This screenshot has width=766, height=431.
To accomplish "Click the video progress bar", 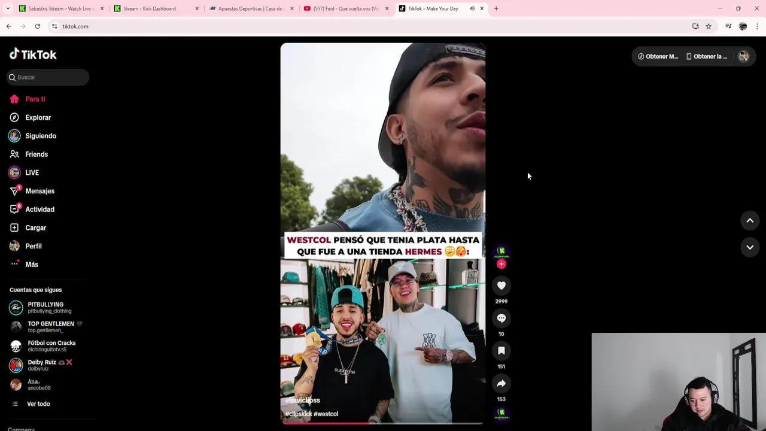I will (383, 423).
